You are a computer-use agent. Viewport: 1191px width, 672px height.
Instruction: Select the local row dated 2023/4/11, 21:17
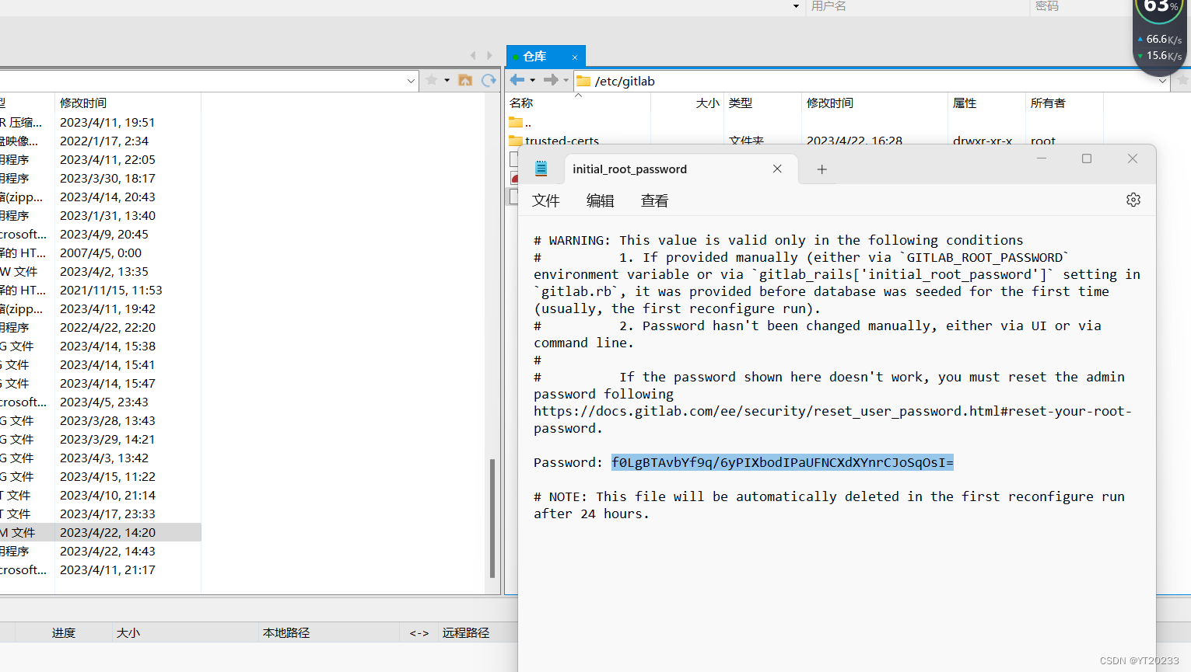click(x=100, y=569)
